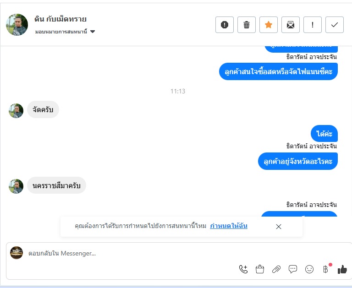Click the นครราชสีมาครับ message bubble
The height and width of the screenshot is (288, 352).
(56, 185)
